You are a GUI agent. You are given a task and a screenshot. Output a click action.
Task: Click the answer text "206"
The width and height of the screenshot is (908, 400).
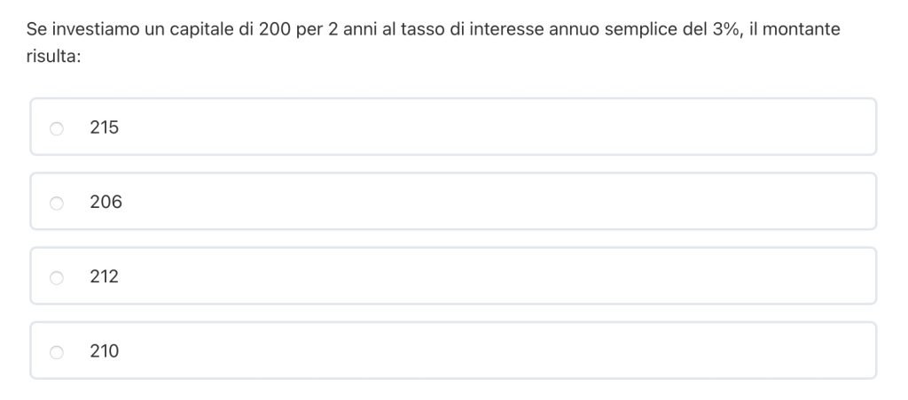(106, 202)
